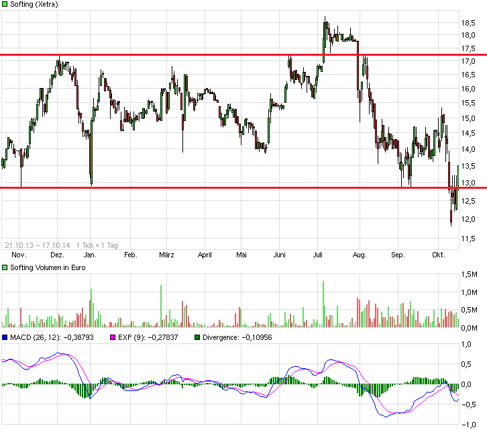Click the 18,5 price axis value
Image resolution: width=487 pixels, height=430 pixels.
[x=468, y=23]
